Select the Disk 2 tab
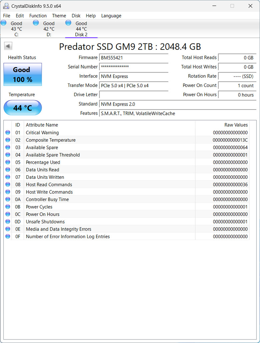The width and height of the screenshot is (260, 343). coord(81,29)
